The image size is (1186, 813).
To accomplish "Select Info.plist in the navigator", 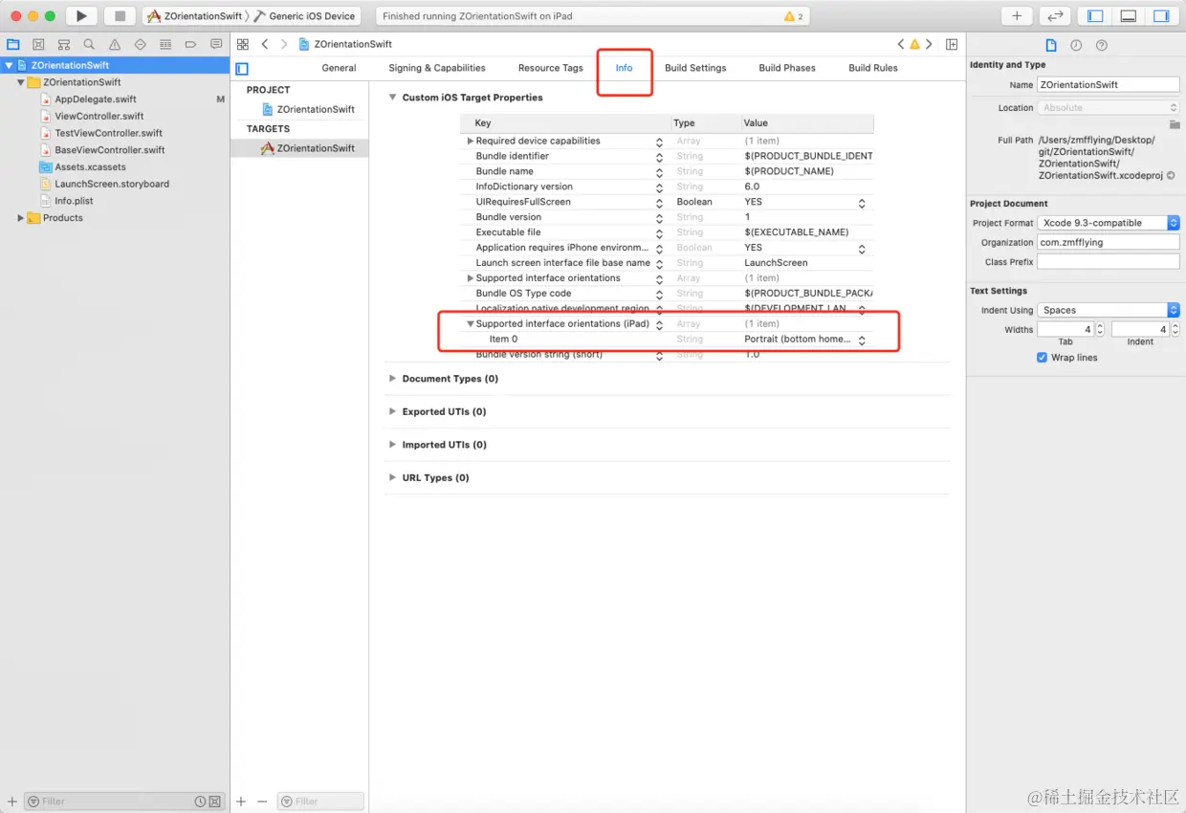I will (74, 201).
